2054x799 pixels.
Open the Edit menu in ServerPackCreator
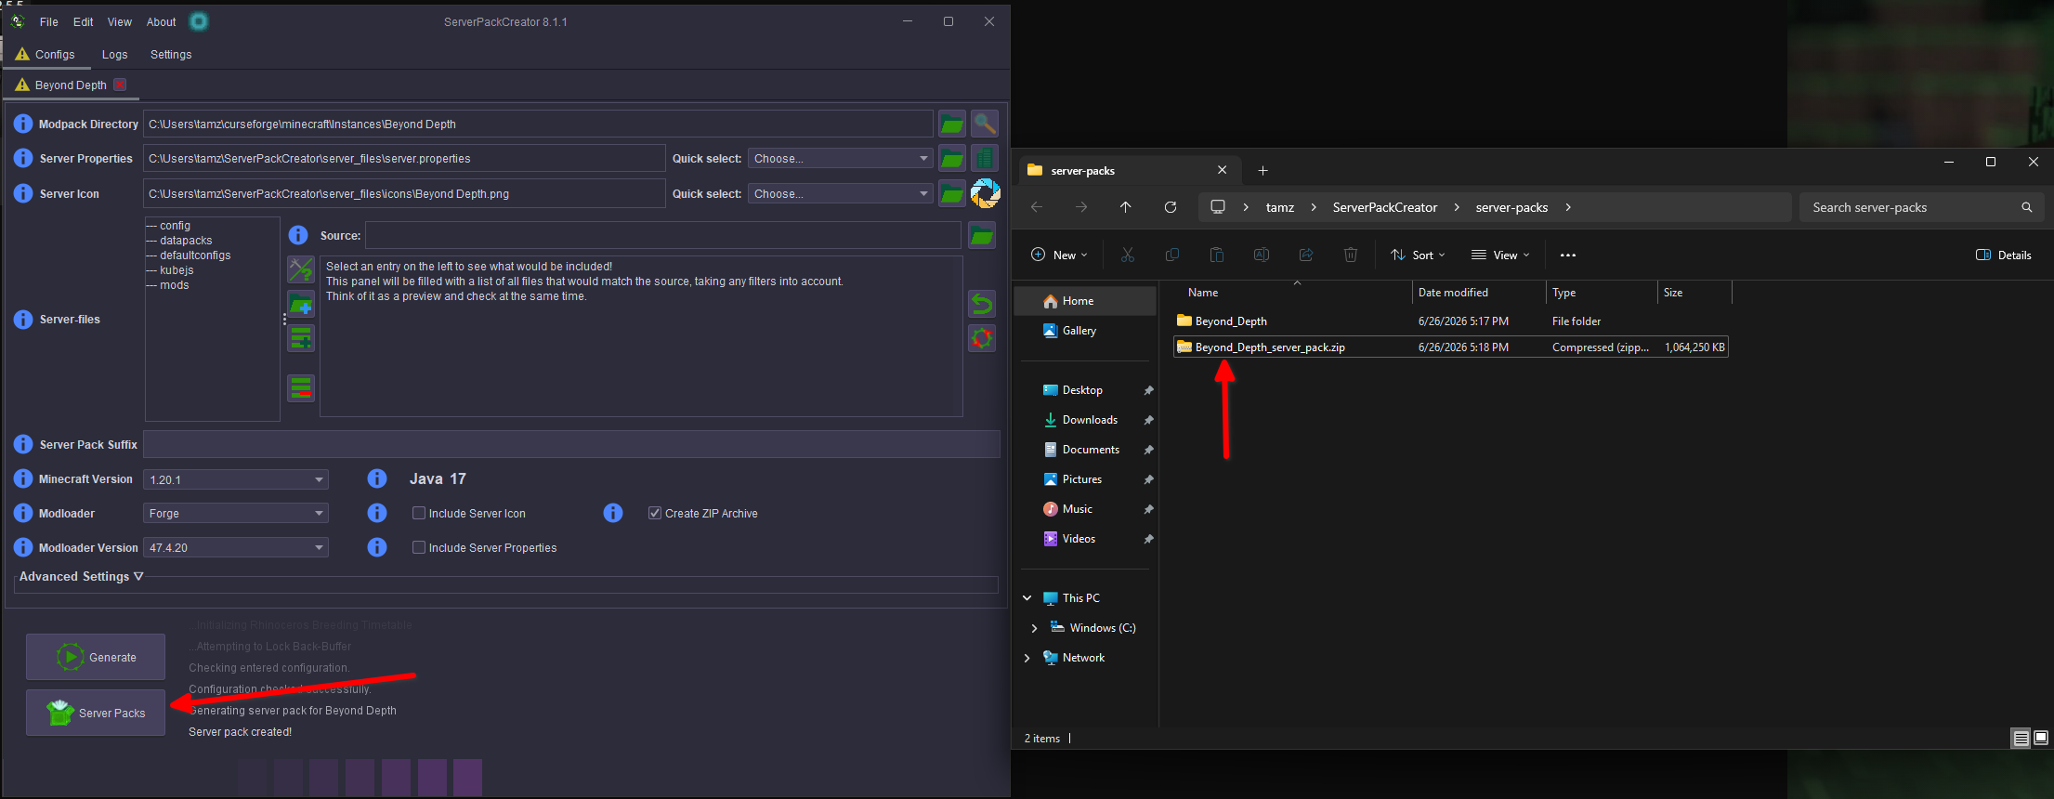84,21
